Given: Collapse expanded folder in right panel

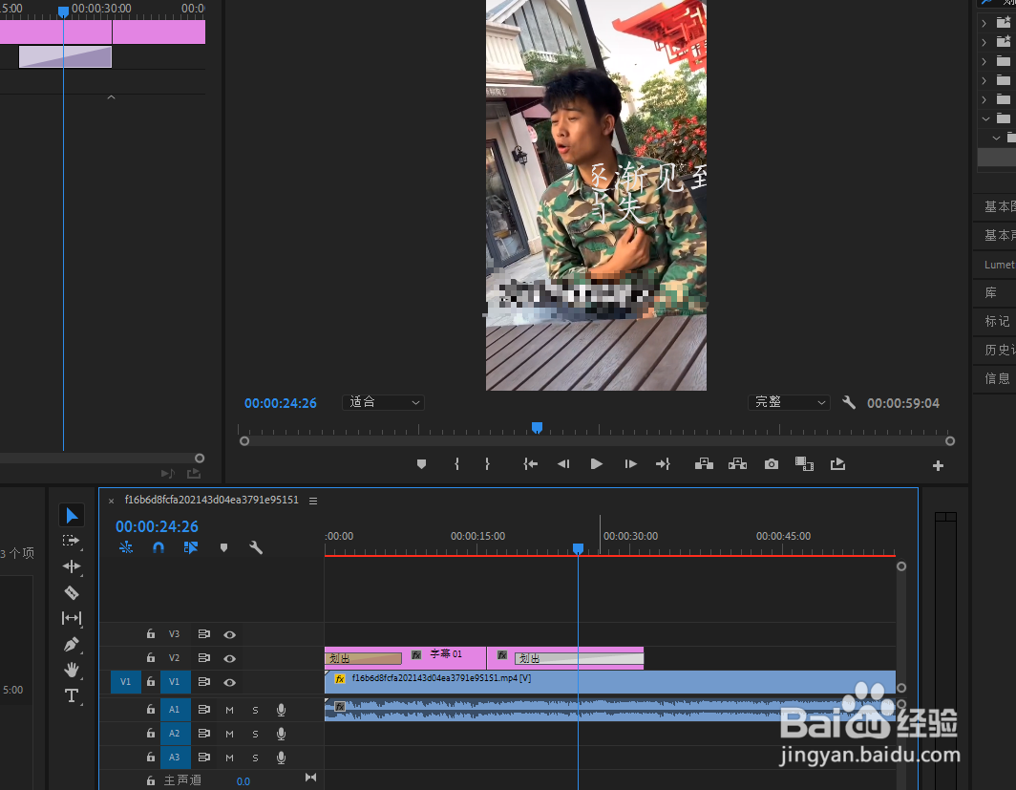Looking at the screenshot, I should [984, 118].
